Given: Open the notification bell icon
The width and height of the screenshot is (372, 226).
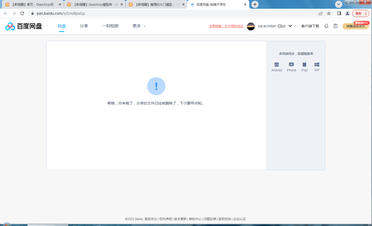Looking at the screenshot, I should click(326, 26).
